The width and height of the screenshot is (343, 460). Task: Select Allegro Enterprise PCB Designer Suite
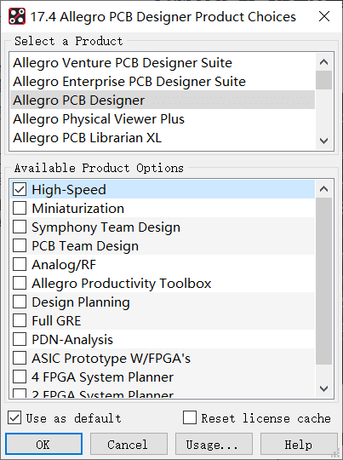tap(163, 82)
